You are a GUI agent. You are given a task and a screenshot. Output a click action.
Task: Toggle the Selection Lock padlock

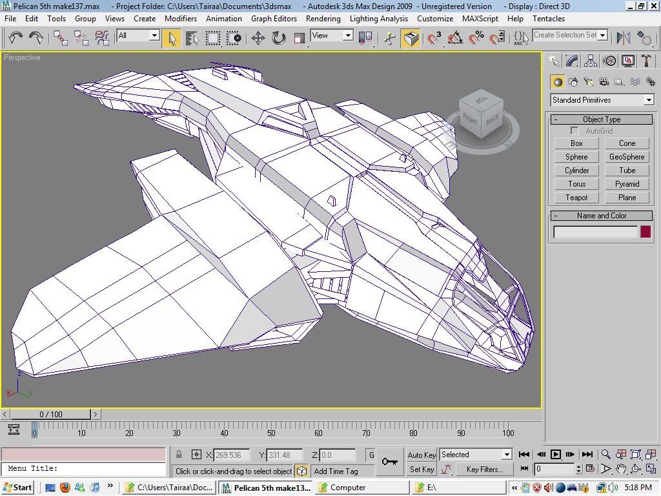point(179,455)
